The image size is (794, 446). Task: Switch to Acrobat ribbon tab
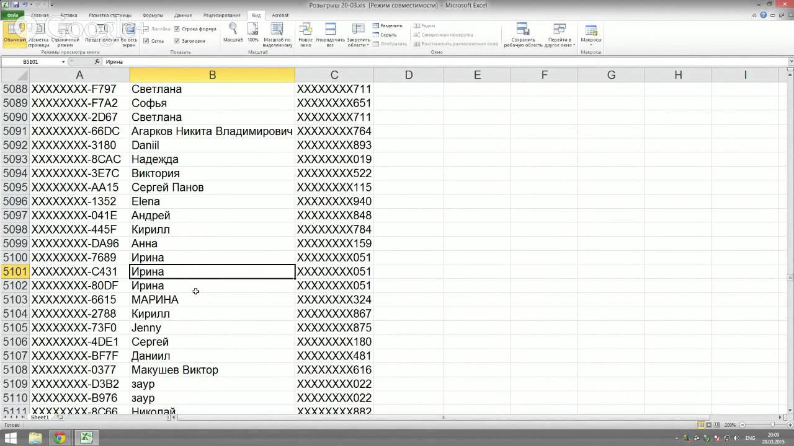[x=280, y=15]
